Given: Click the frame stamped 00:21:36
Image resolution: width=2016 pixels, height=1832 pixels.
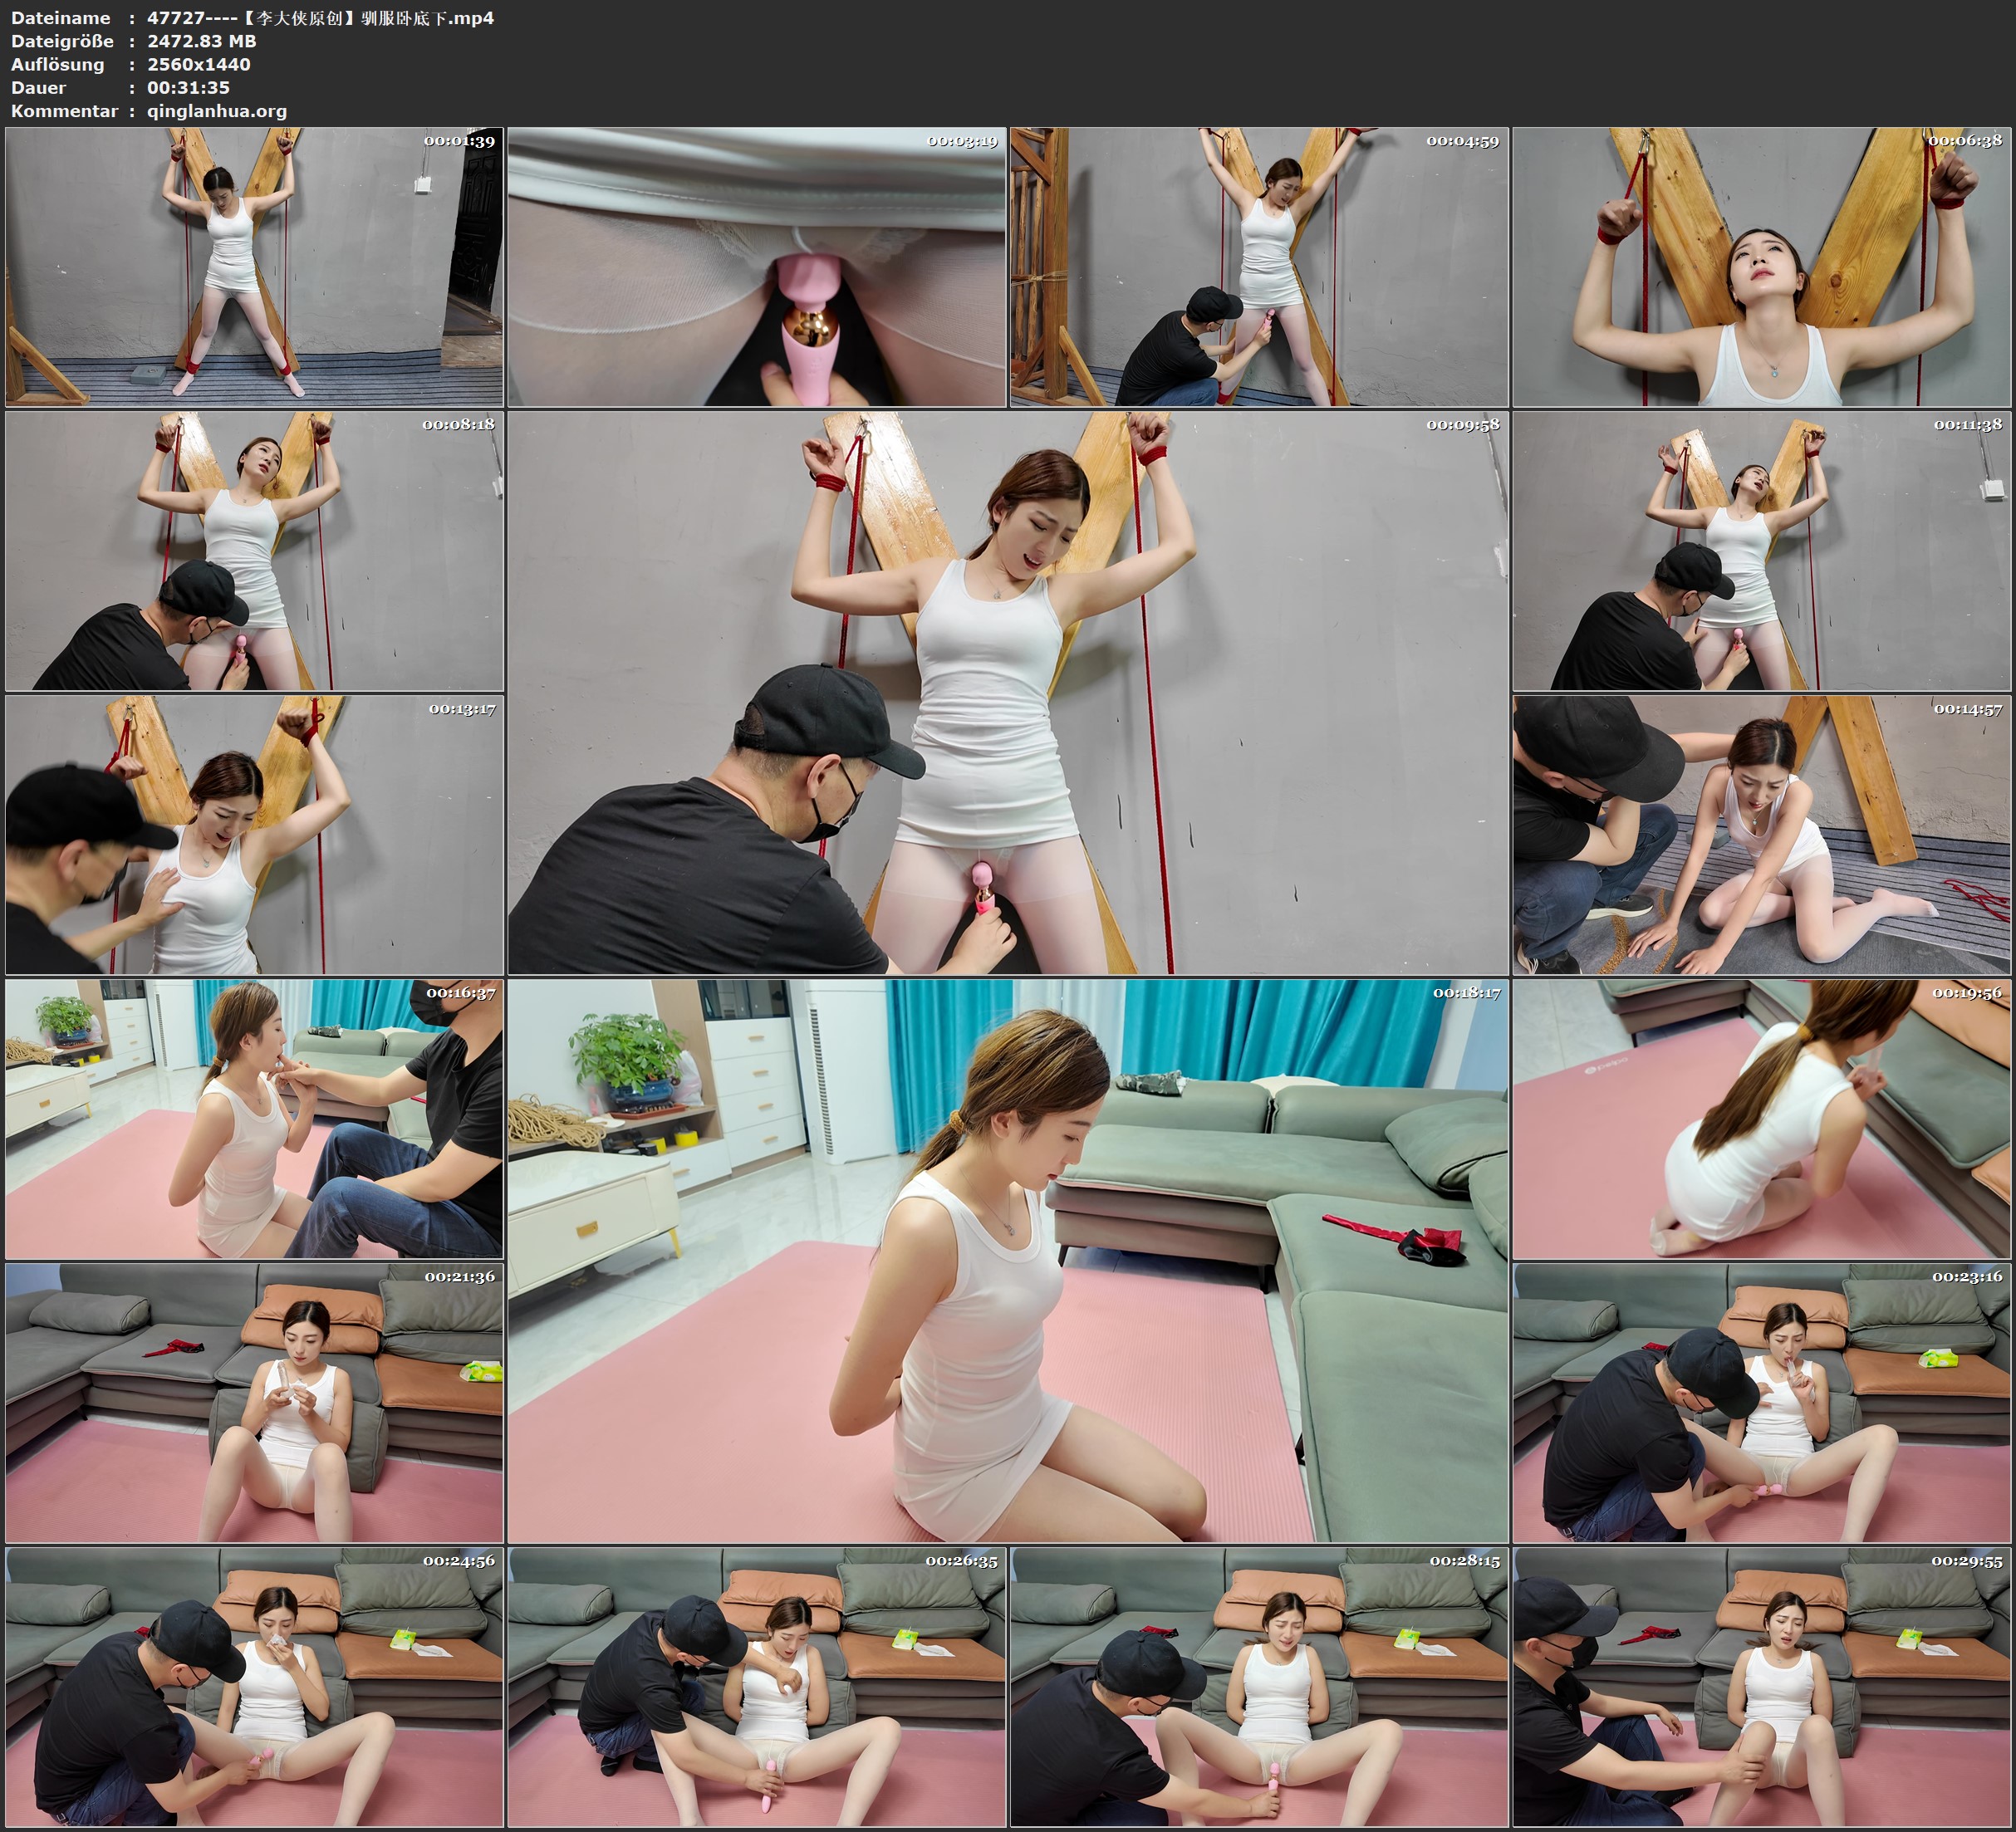Looking at the screenshot, I should pos(254,1403).
